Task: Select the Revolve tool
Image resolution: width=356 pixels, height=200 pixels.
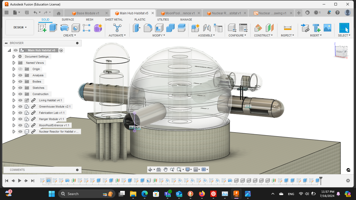Action: pyautogui.click(x=64, y=28)
